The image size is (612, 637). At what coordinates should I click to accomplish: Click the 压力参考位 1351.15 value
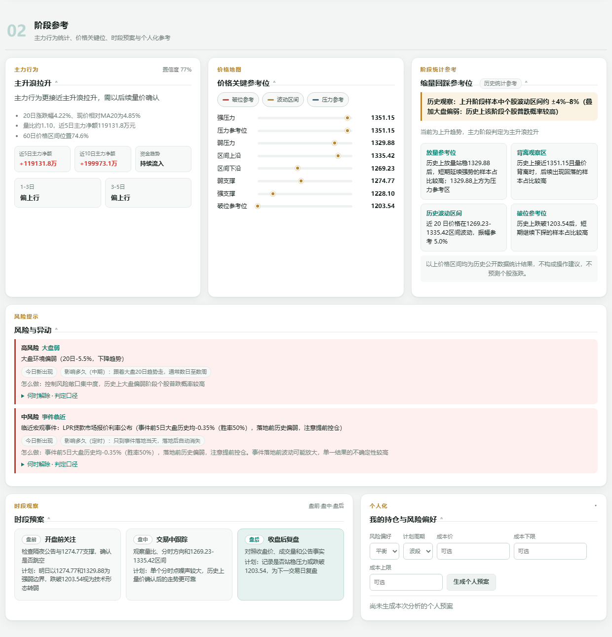(x=383, y=131)
